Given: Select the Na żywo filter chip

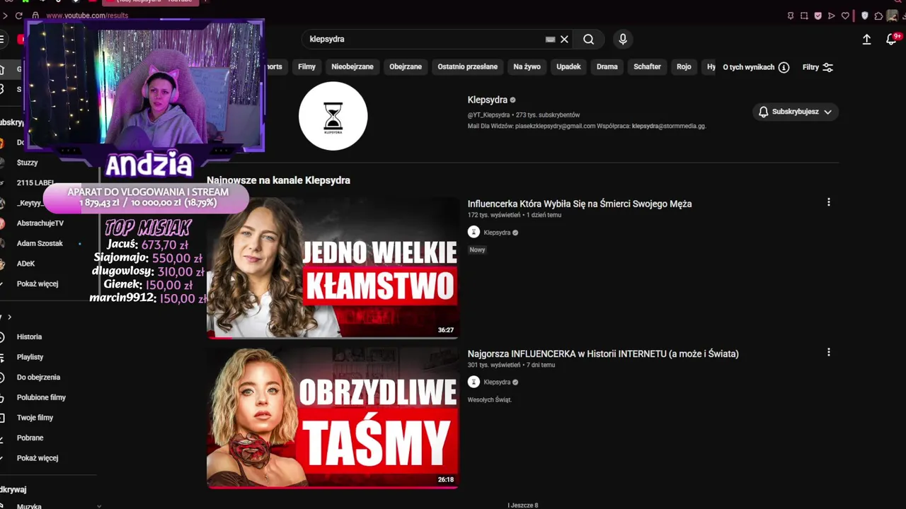Looking at the screenshot, I should 527,67.
